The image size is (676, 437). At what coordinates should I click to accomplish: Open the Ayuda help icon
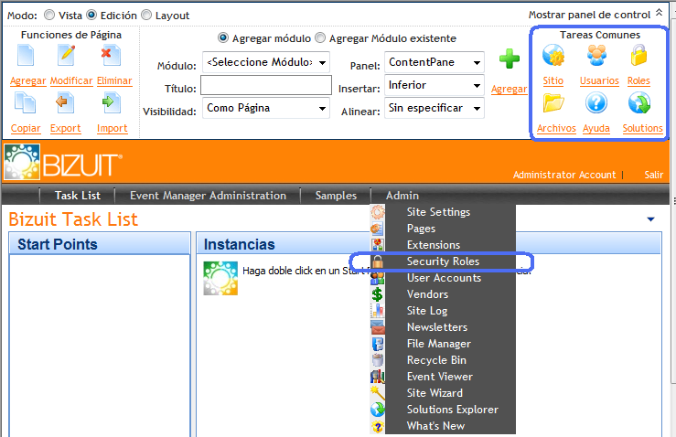click(597, 104)
